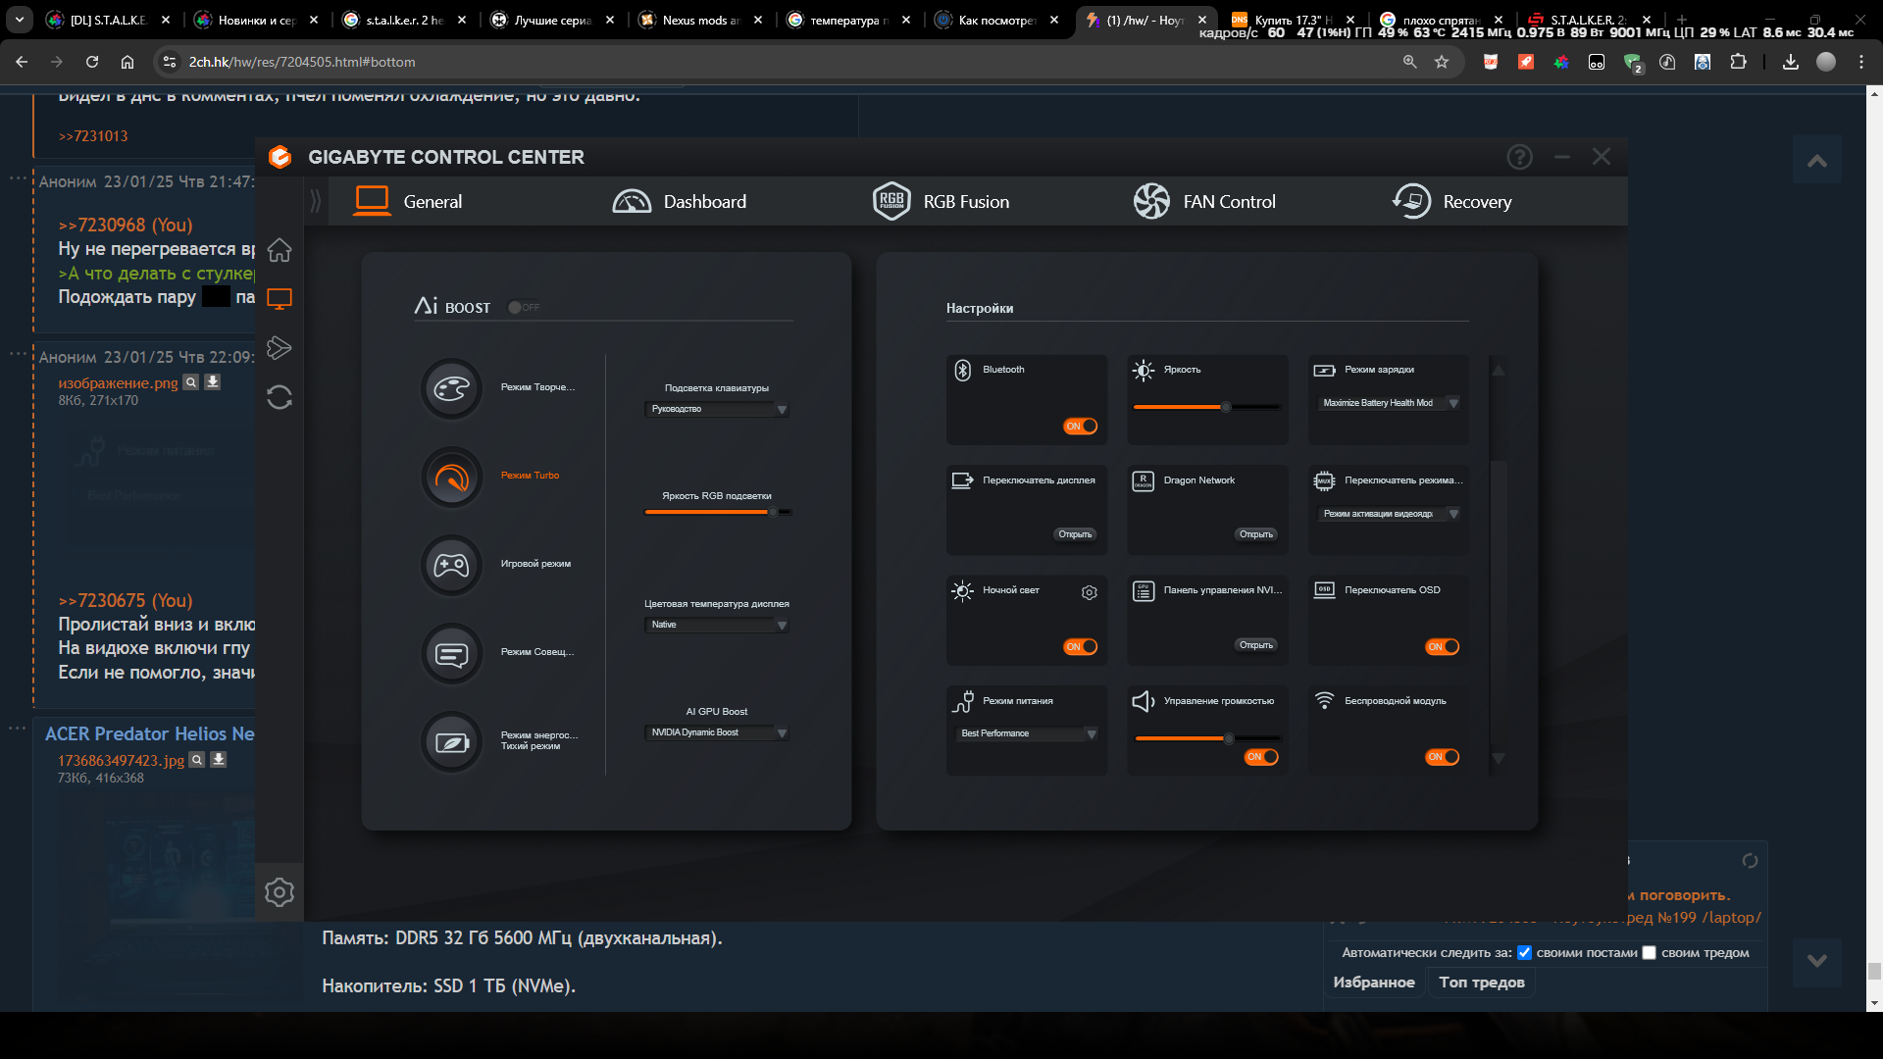Select the Creator mode palette icon
This screenshot has height=1059, width=1883.
(452, 388)
